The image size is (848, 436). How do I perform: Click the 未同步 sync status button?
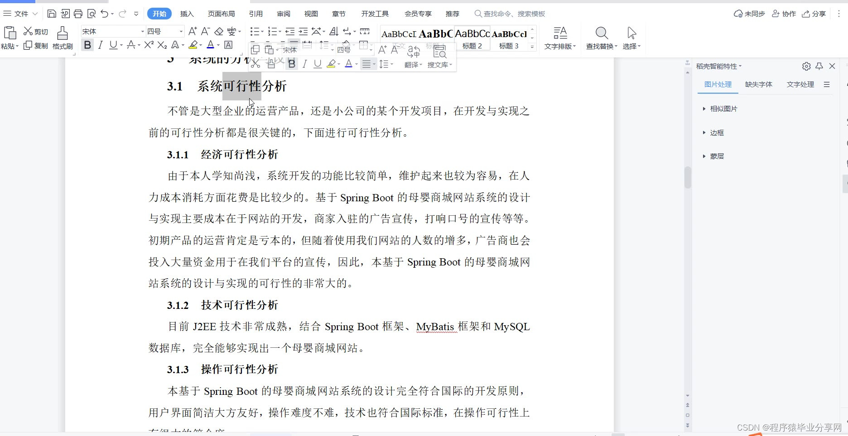749,14
